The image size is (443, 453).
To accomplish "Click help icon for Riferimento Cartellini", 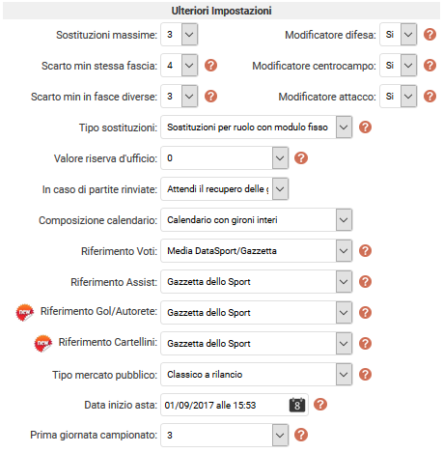I will coord(365,344).
